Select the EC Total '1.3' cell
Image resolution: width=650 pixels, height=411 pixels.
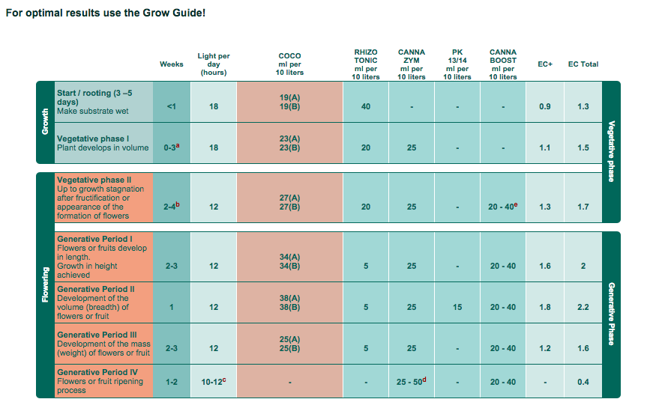pyautogui.click(x=583, y=102)
